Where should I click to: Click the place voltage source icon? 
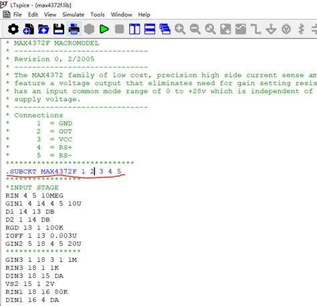click(x=286, y=29)
